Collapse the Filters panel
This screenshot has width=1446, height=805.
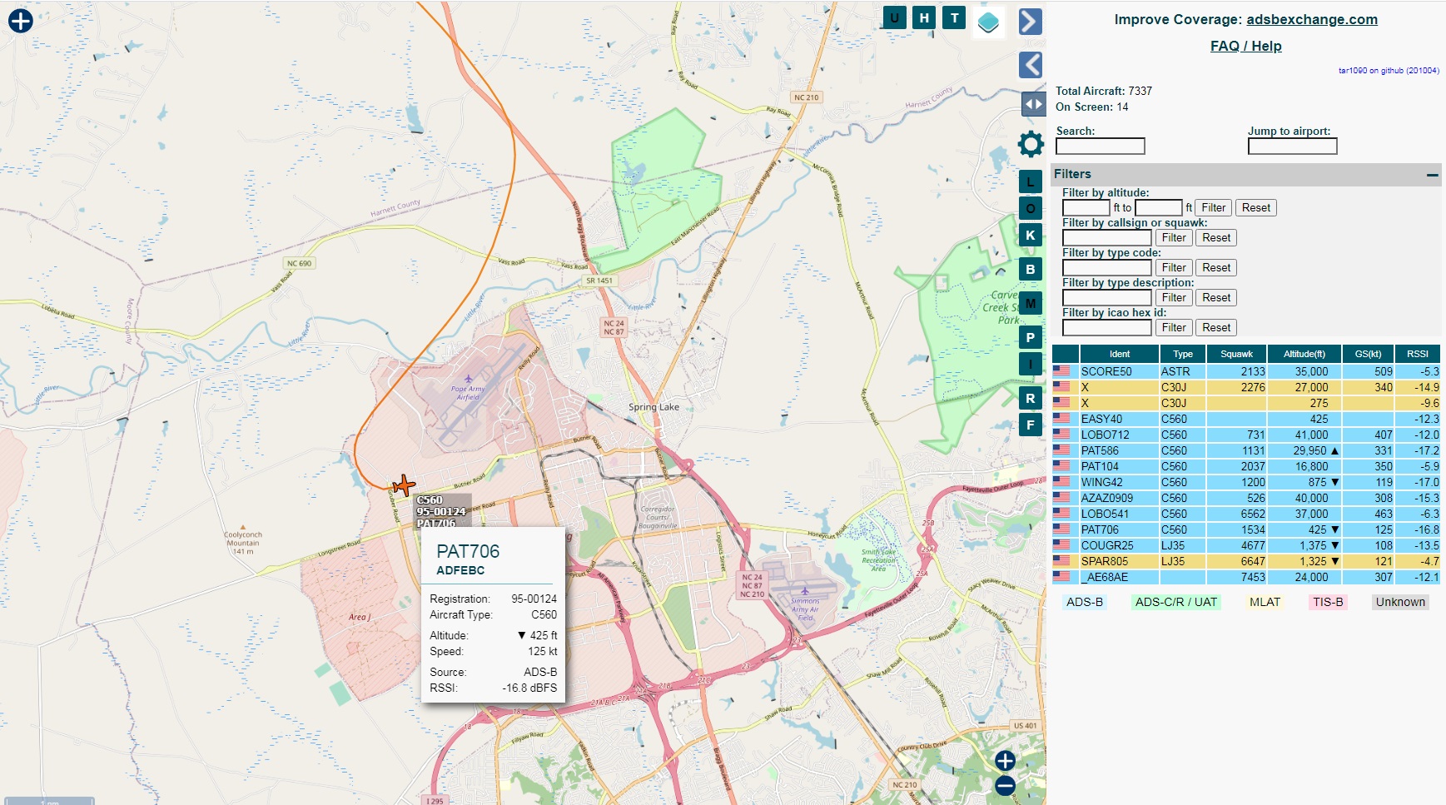(1432, 175)
